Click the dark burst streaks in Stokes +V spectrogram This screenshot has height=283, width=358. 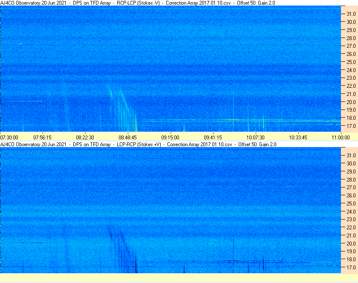click(123, 249)
